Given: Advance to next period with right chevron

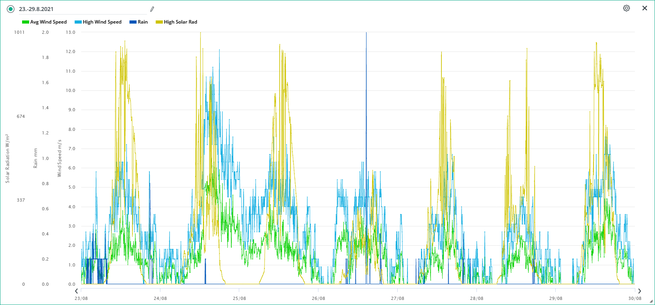Looking at the screenshot, I should pyautogui.click(x=639, y=291).
